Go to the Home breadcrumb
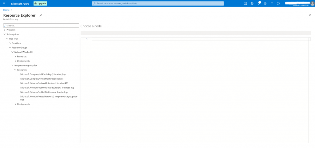 pyautogui.click(x=6, y=10)
